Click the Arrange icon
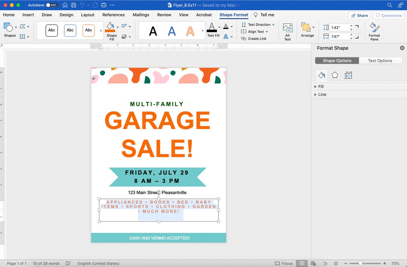407x267 pixels. 307,31
